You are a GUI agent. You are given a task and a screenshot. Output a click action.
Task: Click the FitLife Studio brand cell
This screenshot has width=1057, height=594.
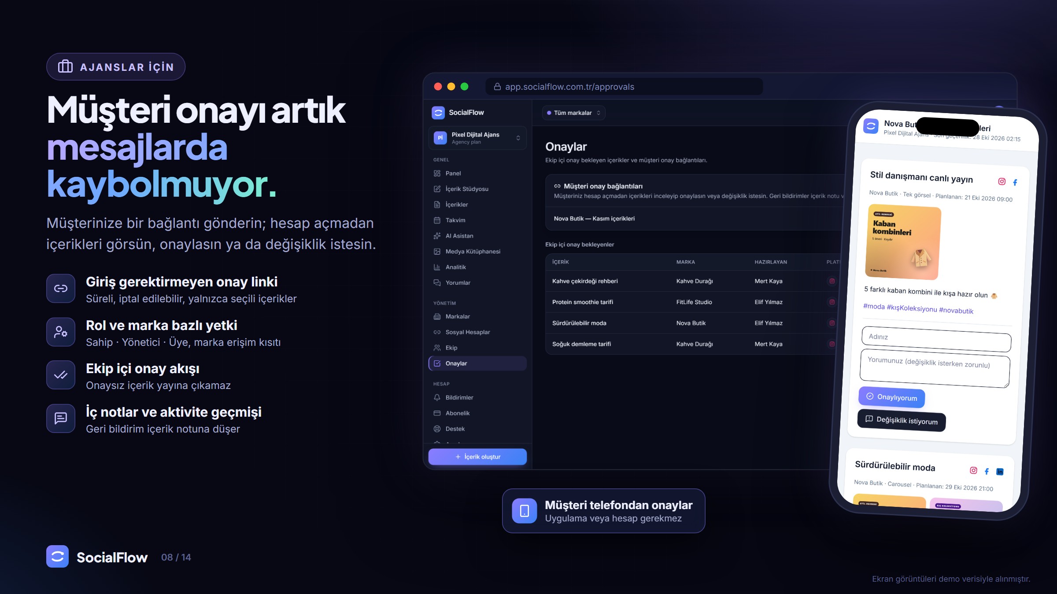694,302
